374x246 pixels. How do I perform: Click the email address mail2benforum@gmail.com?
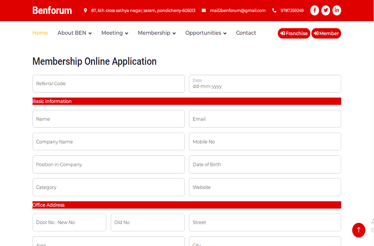[x=238, y=11]
